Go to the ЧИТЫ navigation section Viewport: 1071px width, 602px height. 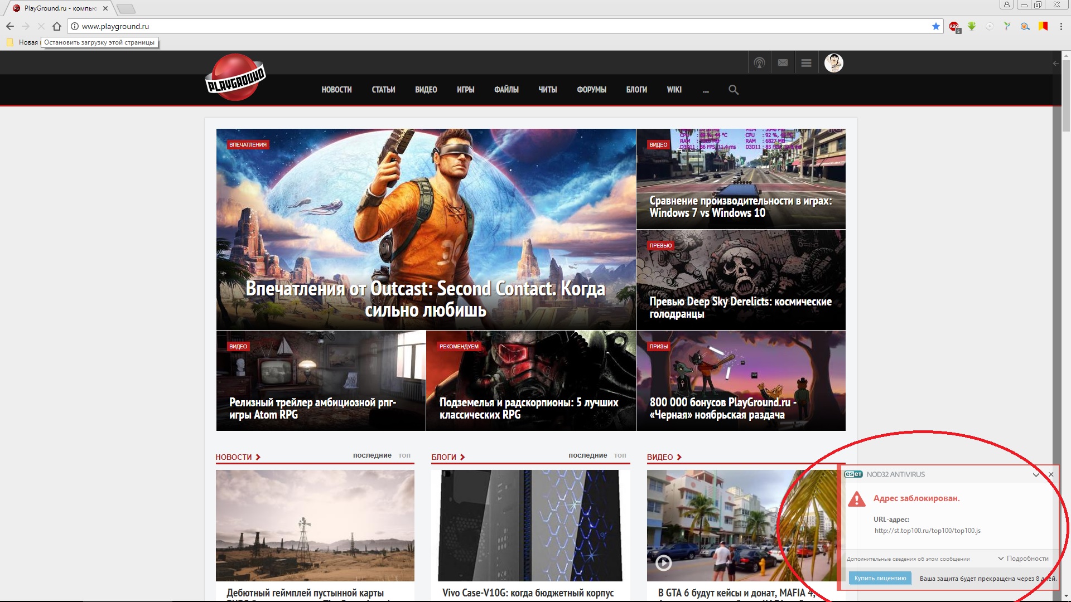pos(547,90)
